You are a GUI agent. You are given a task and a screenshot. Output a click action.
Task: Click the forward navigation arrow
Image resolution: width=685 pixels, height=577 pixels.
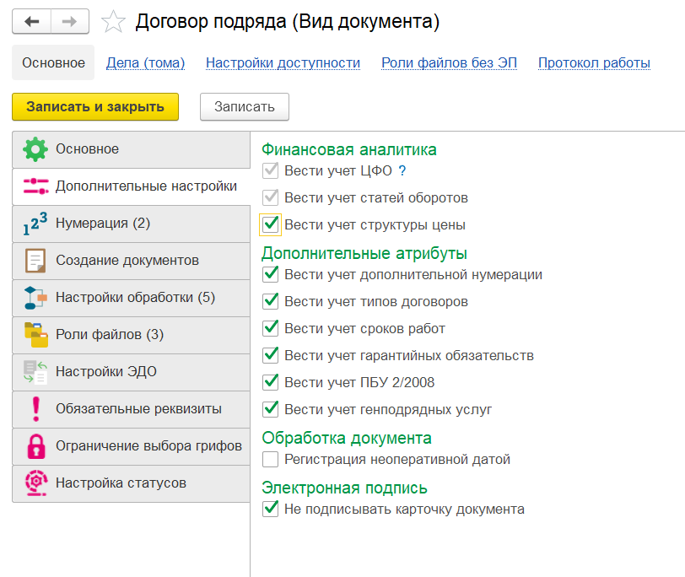[x=70, y=21]
